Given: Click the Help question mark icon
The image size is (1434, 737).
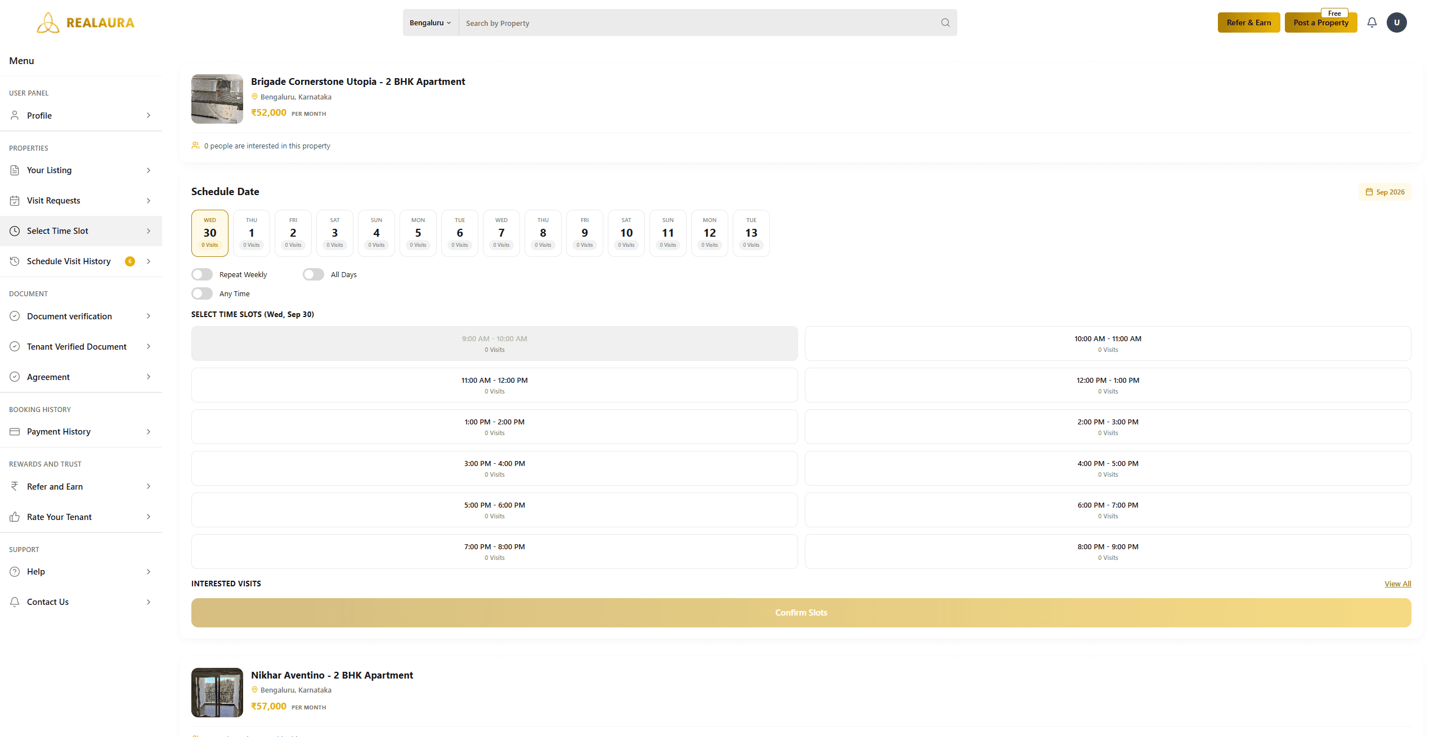Looking at the screenshot, I should coord(15,572).
